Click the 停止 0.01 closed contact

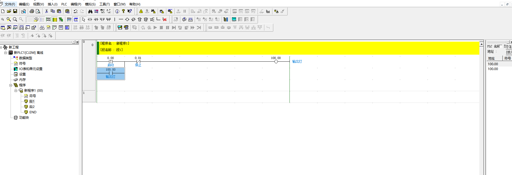coord(138,62)
